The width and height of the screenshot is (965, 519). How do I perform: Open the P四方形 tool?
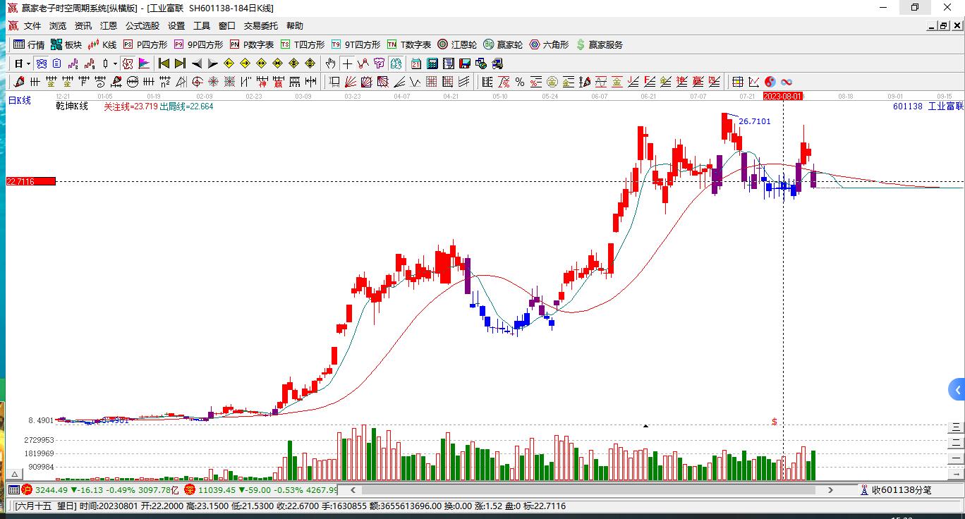pyautogui.click(x=145, y=44)
